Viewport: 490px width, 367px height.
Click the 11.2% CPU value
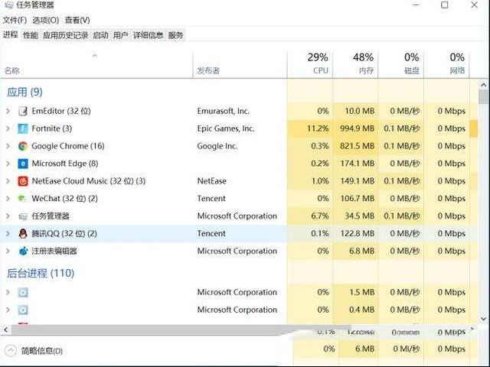318,128
